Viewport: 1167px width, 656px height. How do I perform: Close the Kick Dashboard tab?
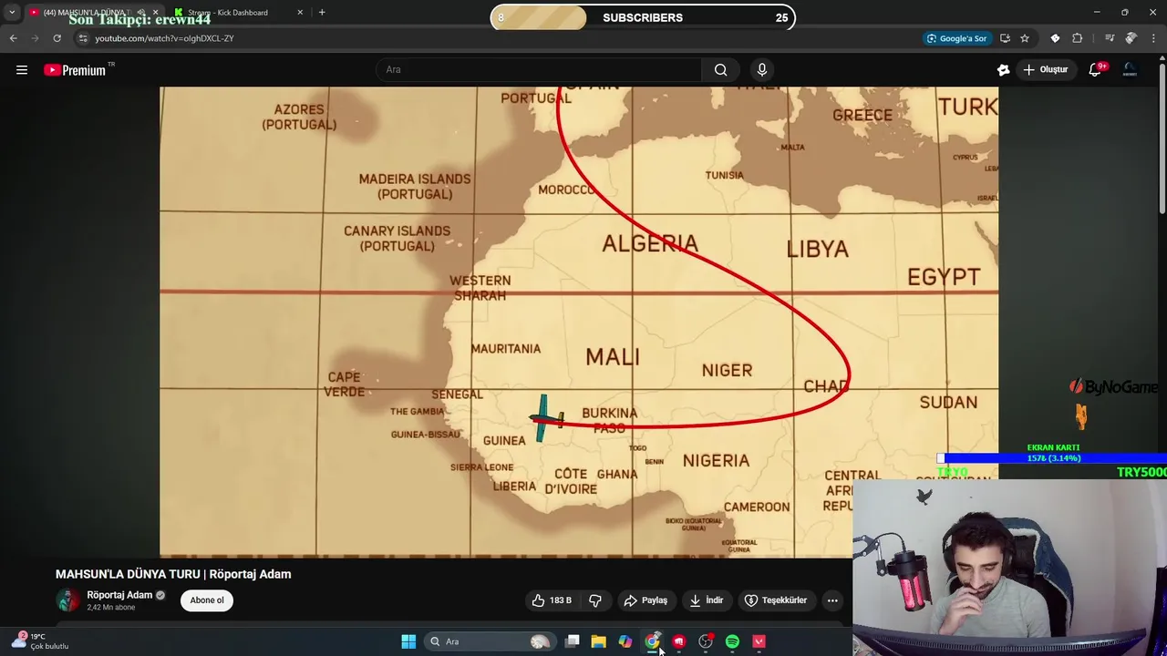(300, 13)
